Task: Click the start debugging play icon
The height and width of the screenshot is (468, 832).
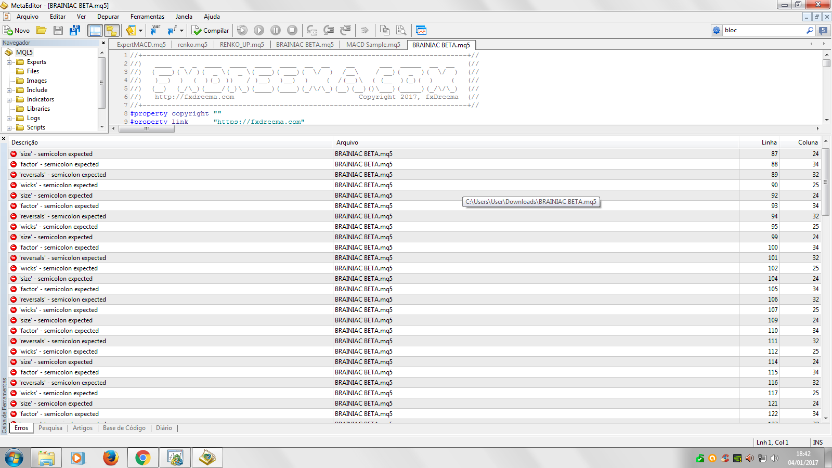Action: click(x=259, y=31)
